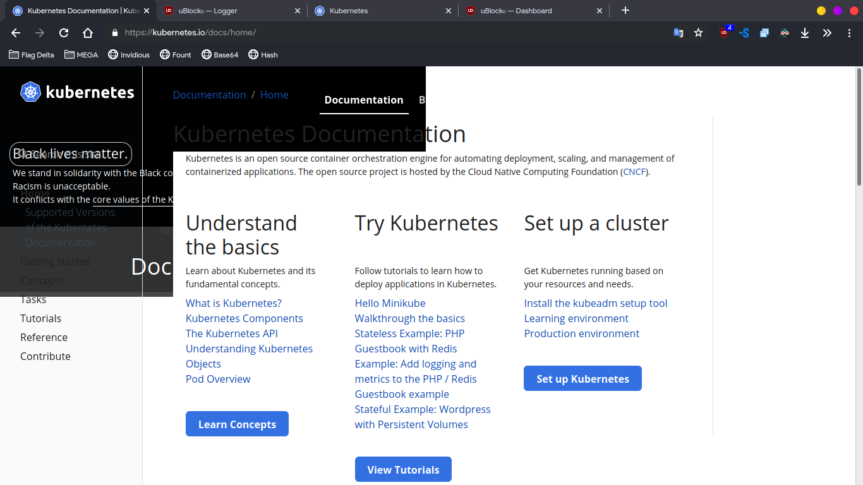Open the browser three-dot menu

click(849, 33)
